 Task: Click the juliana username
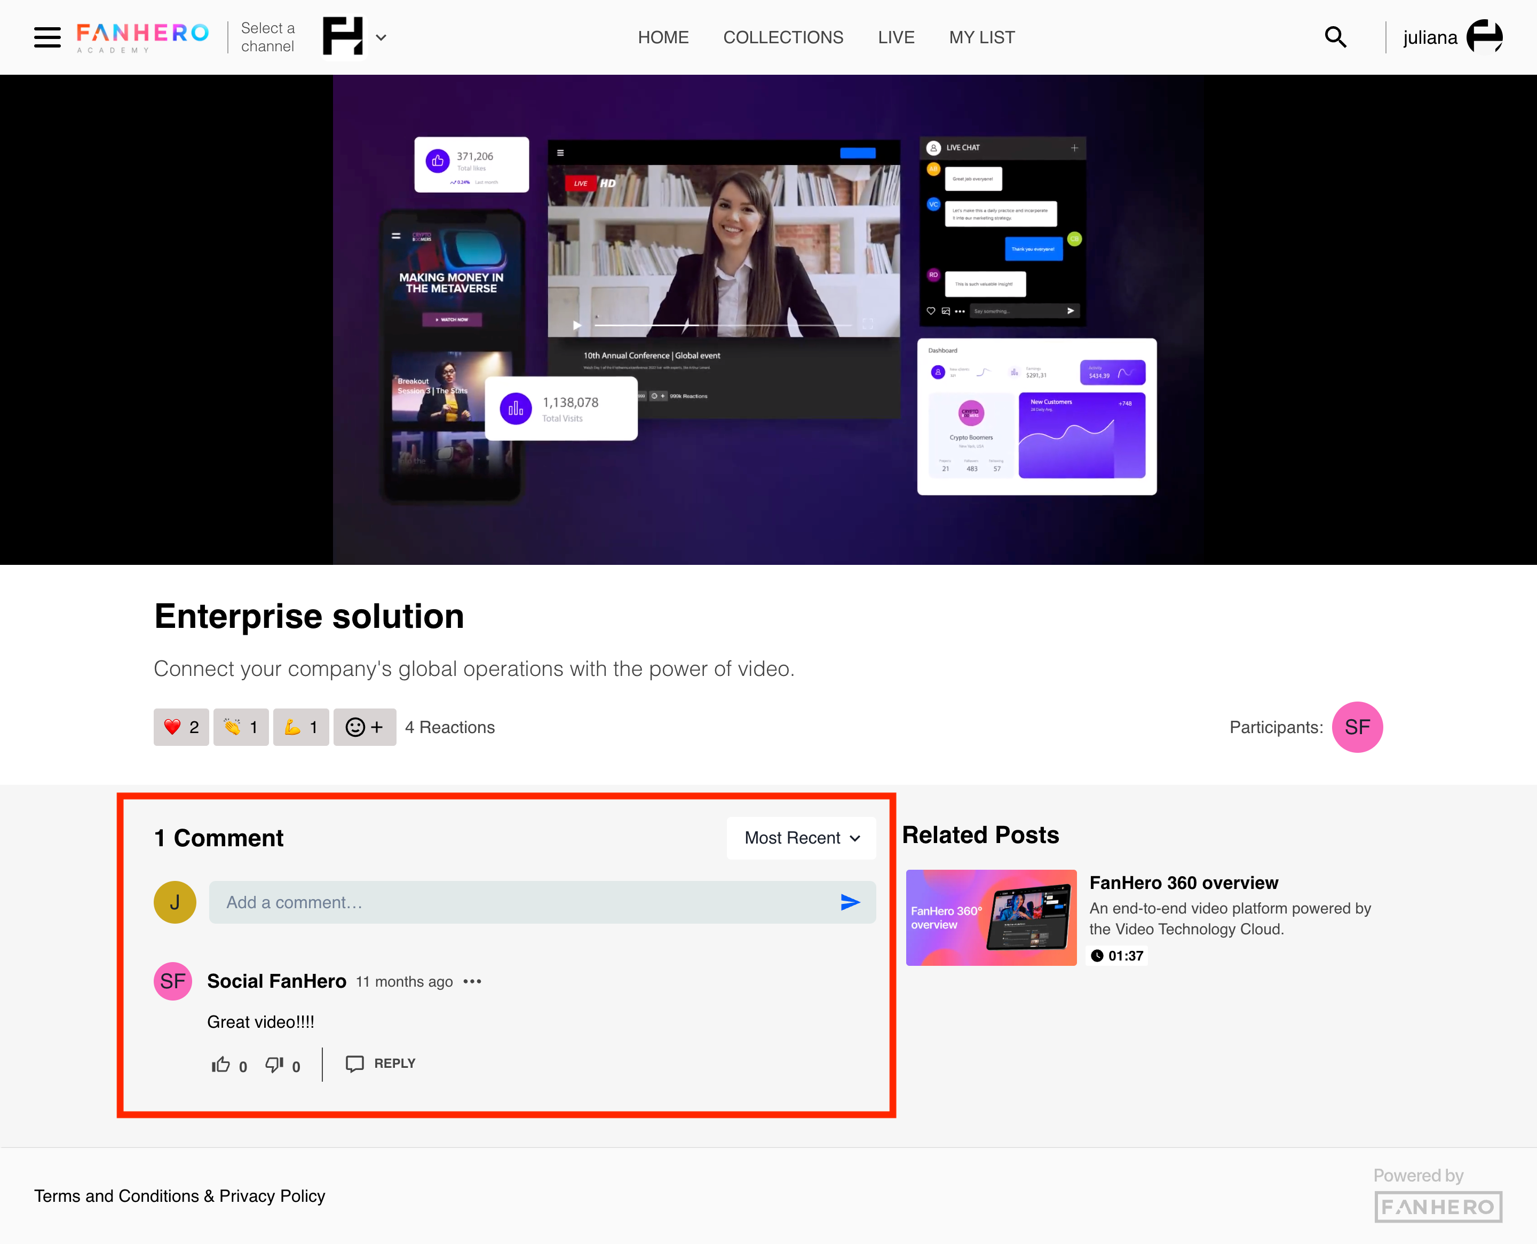pyautogui.click(x=1430, y=37)
